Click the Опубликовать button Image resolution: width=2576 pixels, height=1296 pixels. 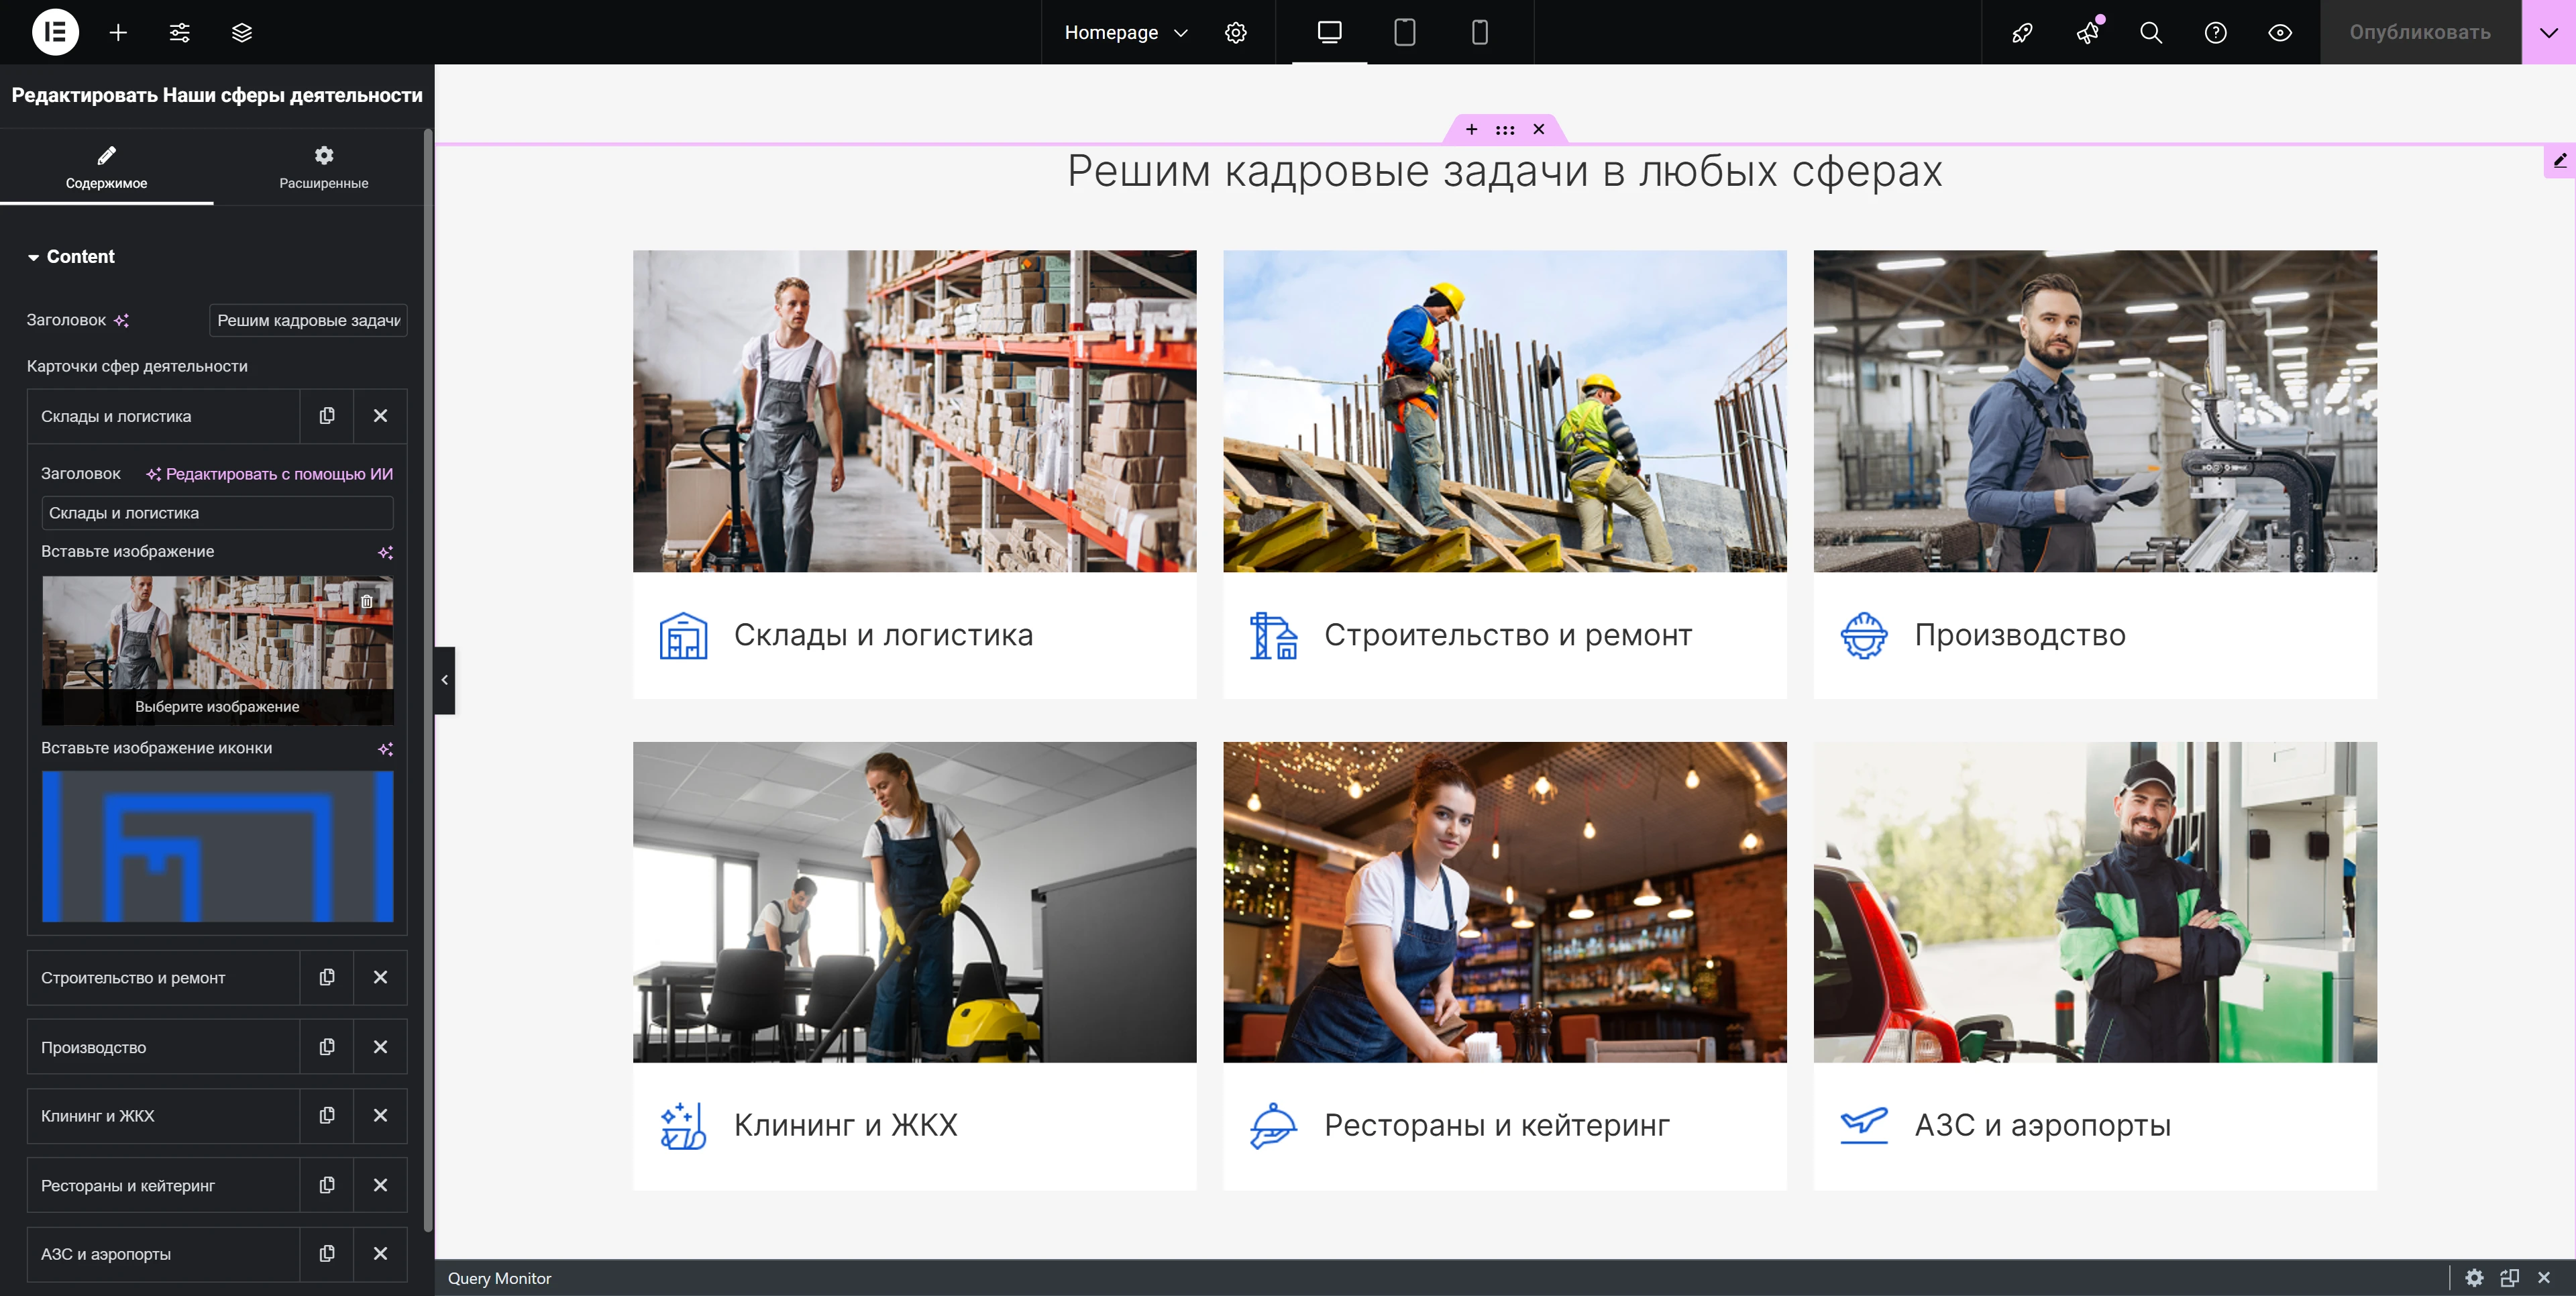click(x=2420, y=32)
